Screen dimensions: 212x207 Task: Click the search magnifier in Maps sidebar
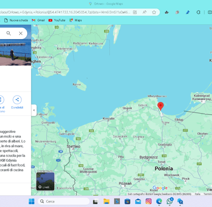coord(8,33)
